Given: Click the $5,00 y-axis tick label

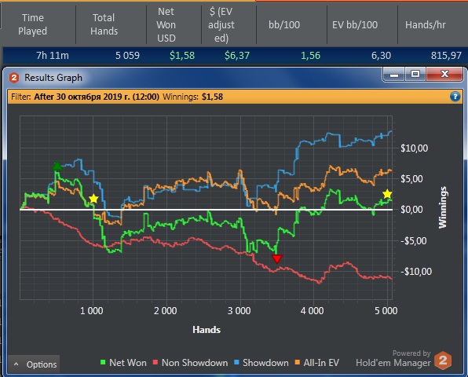Looking at the screenshot, I should pyautogui.click(x=412, y=179).
